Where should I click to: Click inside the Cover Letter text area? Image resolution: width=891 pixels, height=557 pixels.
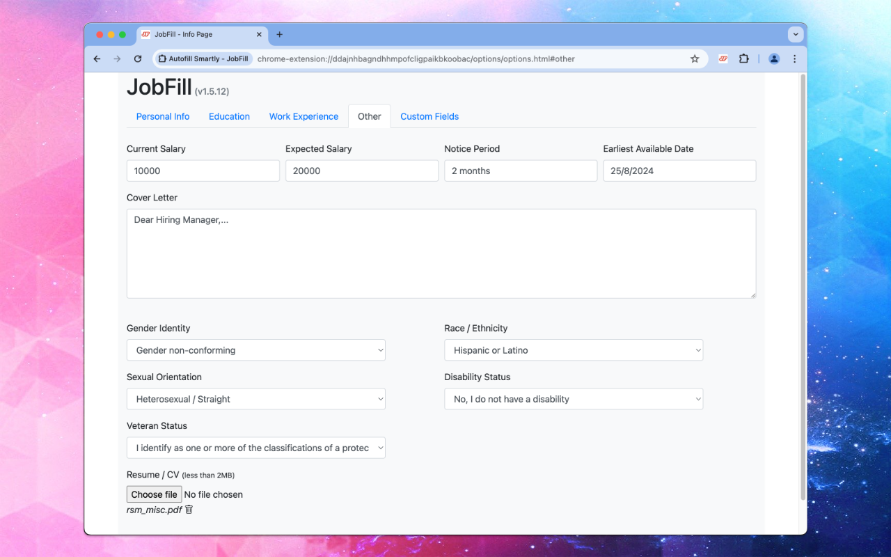point(441,253)
